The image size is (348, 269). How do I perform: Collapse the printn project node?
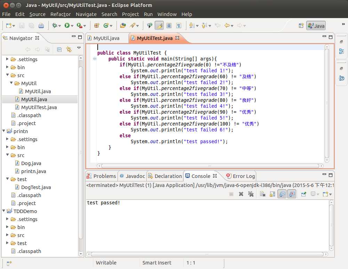(x=3, y=131)
